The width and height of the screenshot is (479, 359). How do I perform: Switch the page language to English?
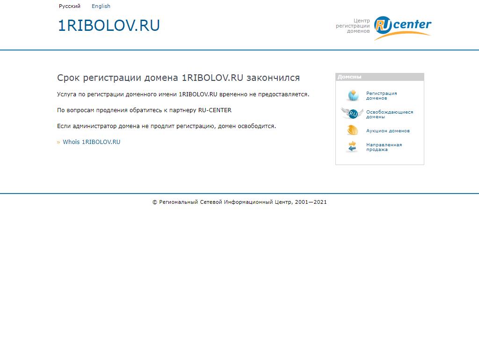(101, 6)
